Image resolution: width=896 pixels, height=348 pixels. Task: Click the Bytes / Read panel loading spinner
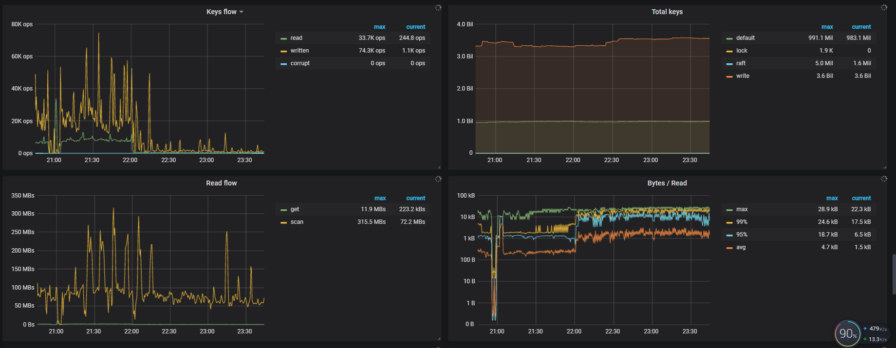(x=884, y=179)
